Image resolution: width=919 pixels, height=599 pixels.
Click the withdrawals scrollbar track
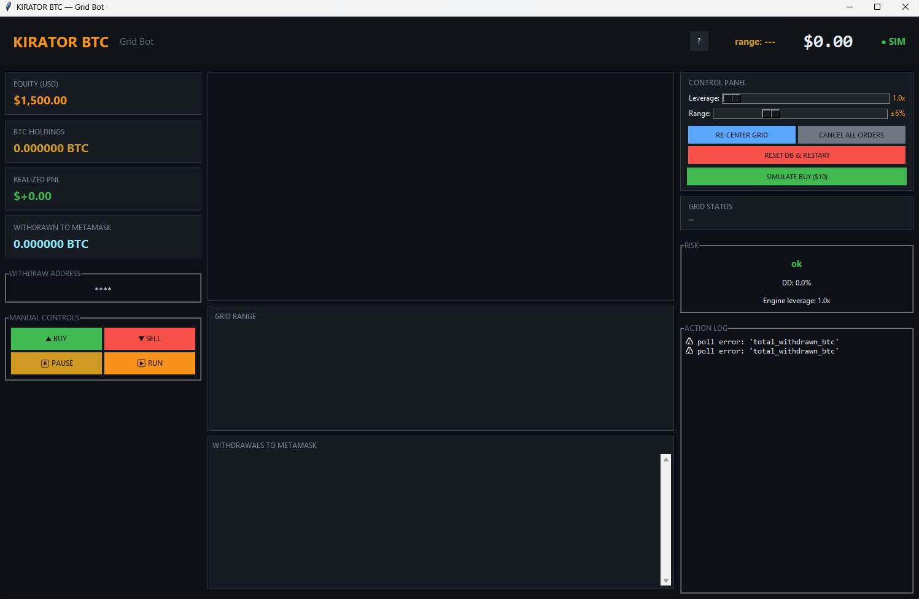click(x=666, y=520)
